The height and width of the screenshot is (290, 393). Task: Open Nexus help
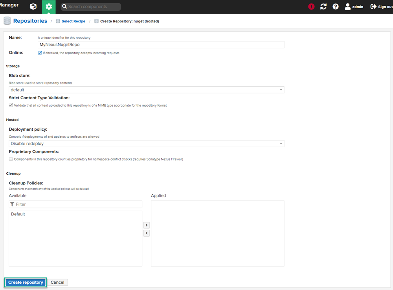tap(335, 7)
